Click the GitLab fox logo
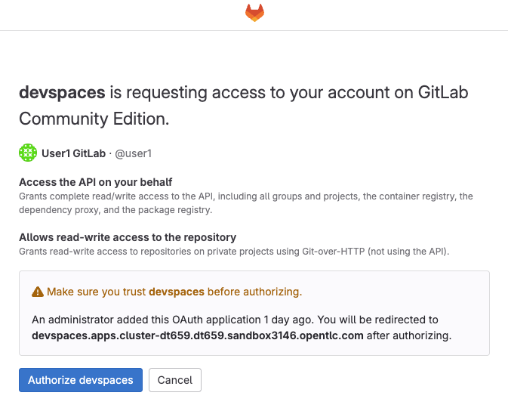The width and height of the screenshot is (508, 408). [254, 13]
